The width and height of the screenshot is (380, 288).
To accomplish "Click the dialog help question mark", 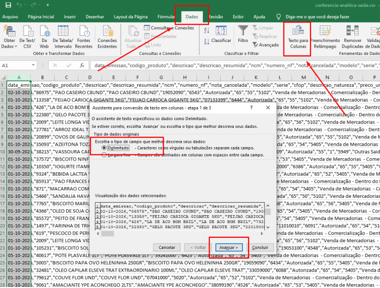I will [251, 108].
